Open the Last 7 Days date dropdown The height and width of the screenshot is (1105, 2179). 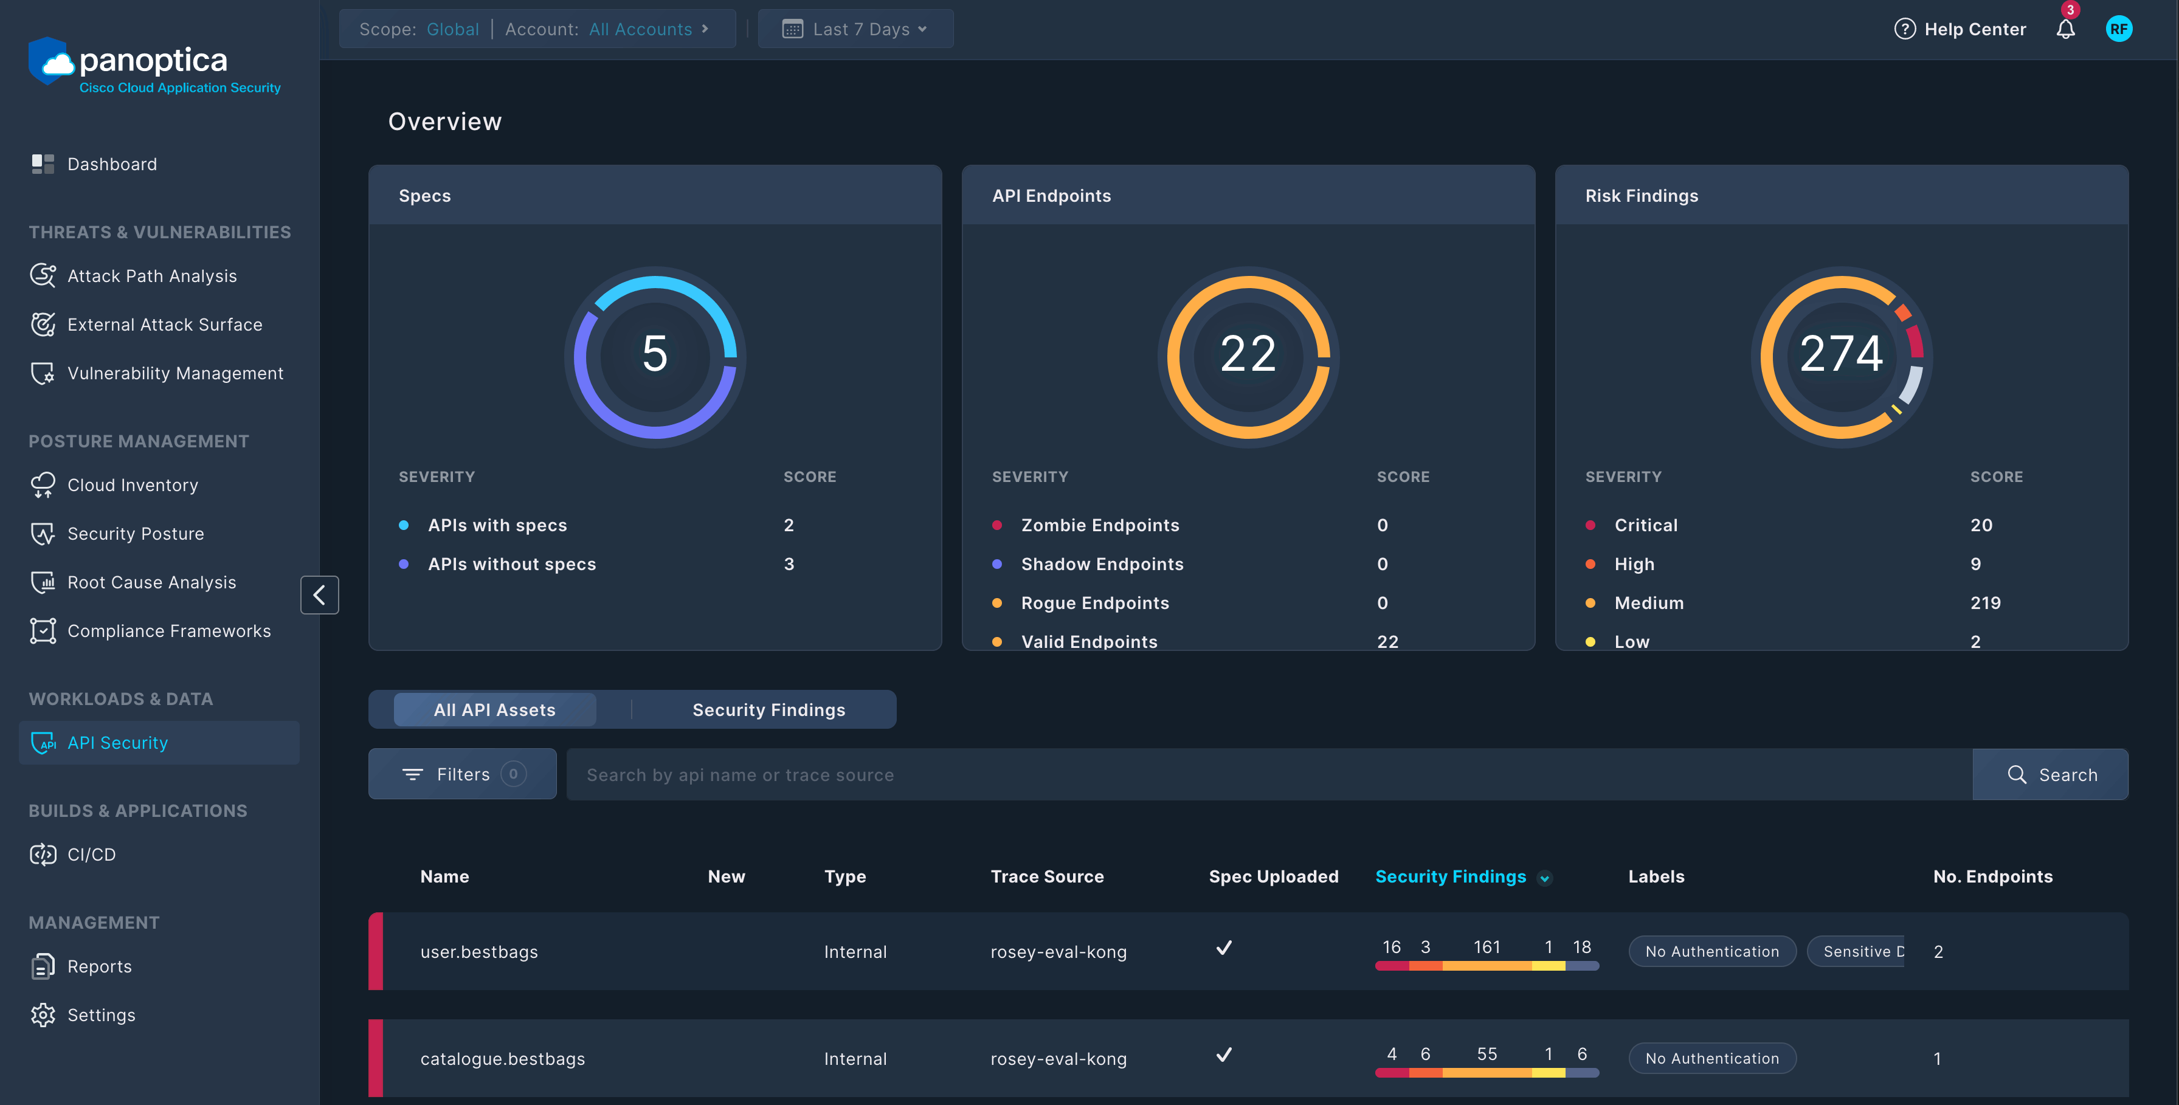(855, 28)
